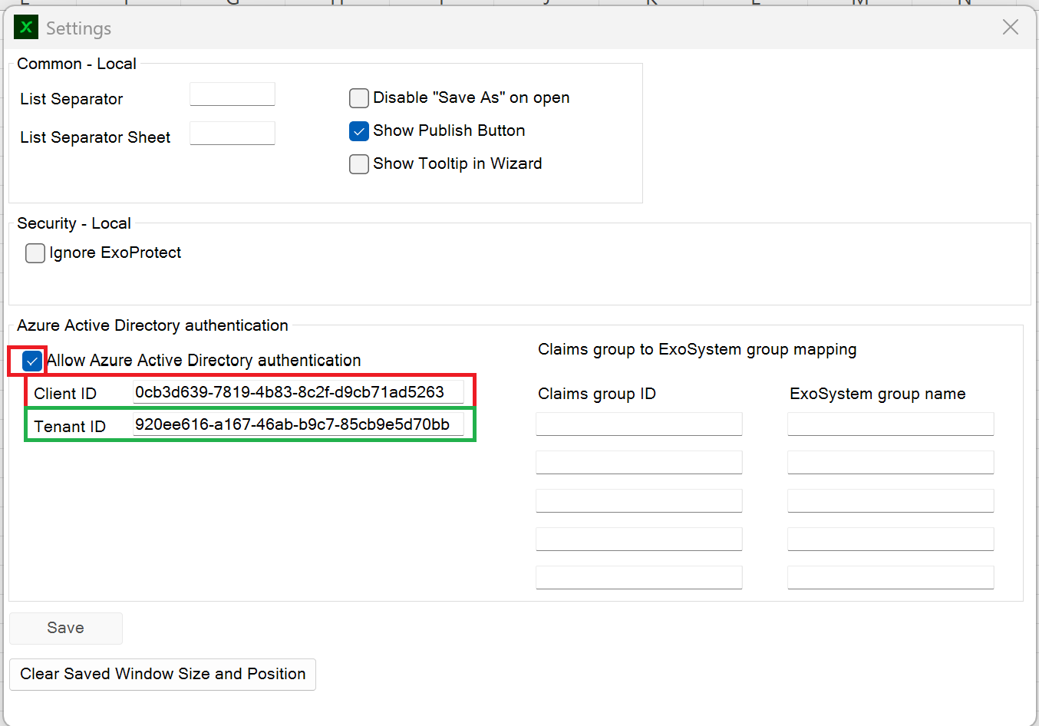
Task: Click the Excel icon in title bar
Action: (x=26, y=28)
